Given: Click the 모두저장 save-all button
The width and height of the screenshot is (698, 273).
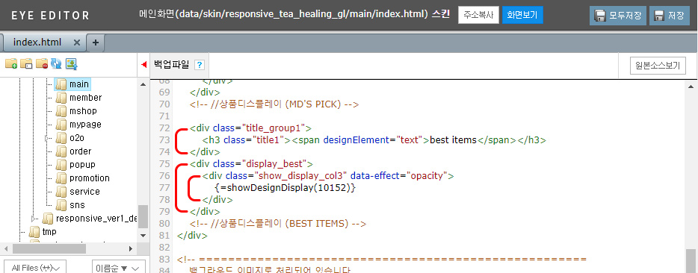Looking at the screenshot, I should click(x=618, y=16).
